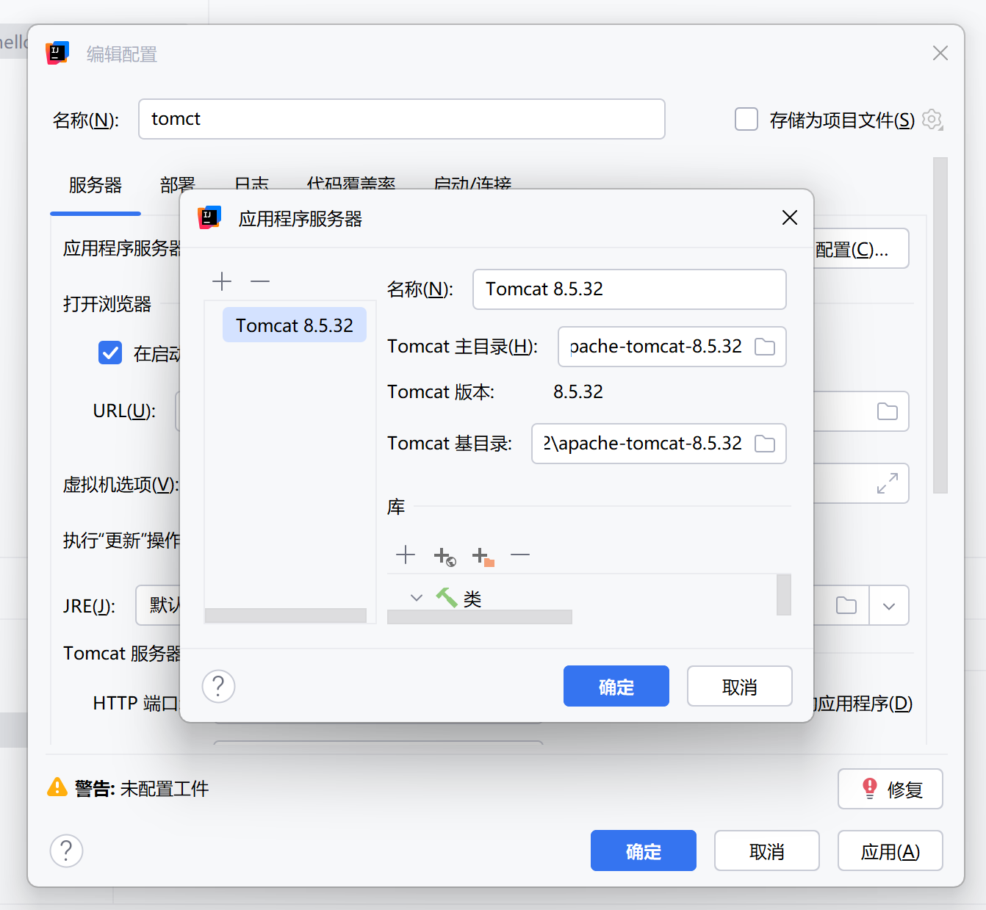Click the Configure button for application server

tap(861, 248)
